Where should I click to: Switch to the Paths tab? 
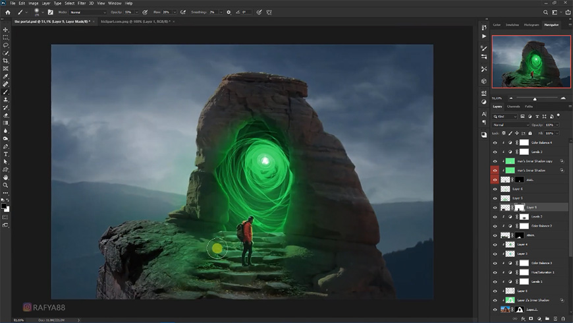tap(529, 106)
